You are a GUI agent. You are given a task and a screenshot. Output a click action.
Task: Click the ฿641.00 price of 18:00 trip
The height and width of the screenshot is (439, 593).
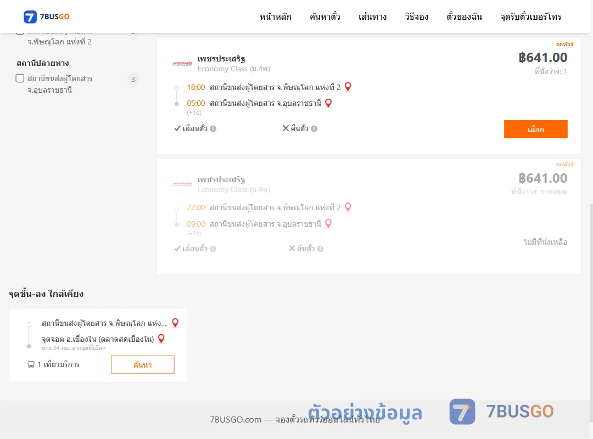542,58
